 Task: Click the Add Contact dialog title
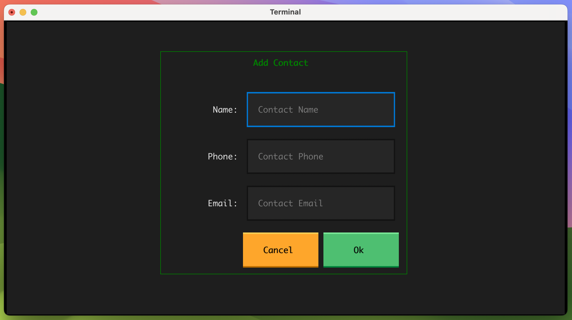point(280,63)
